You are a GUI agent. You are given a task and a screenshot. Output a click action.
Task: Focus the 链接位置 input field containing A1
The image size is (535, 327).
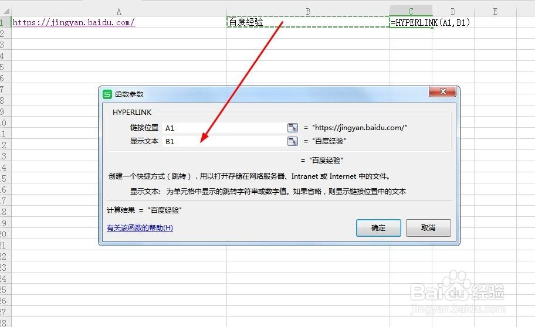click(225, 128)
